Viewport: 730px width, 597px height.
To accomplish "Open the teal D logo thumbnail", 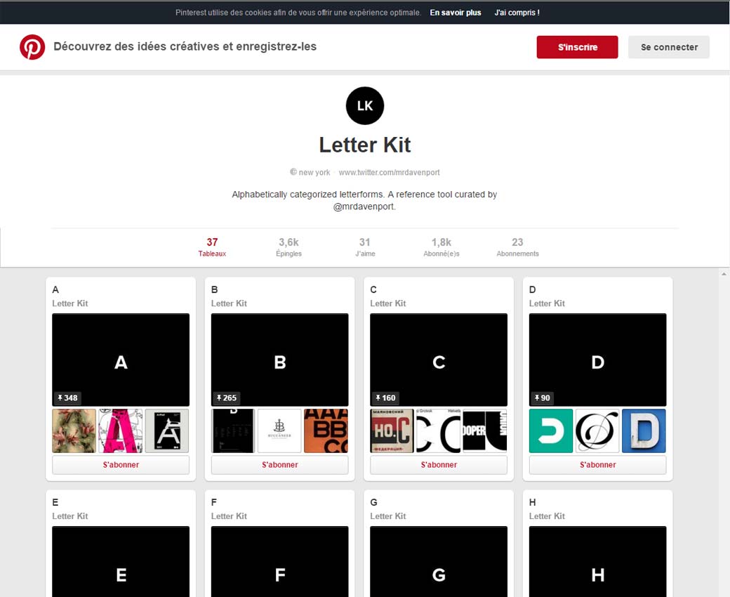I will point(551,431).
